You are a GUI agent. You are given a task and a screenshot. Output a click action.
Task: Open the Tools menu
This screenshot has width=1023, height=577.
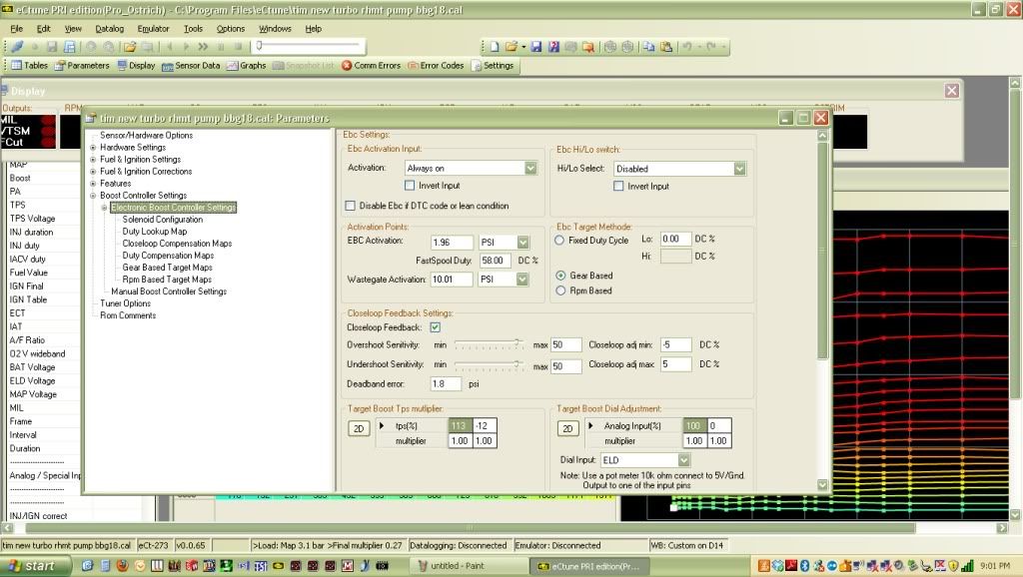[x=193, y=29]
